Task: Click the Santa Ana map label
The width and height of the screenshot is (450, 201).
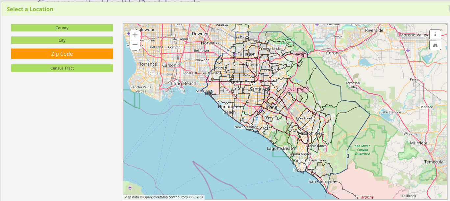Action: (x=260, y=89)
